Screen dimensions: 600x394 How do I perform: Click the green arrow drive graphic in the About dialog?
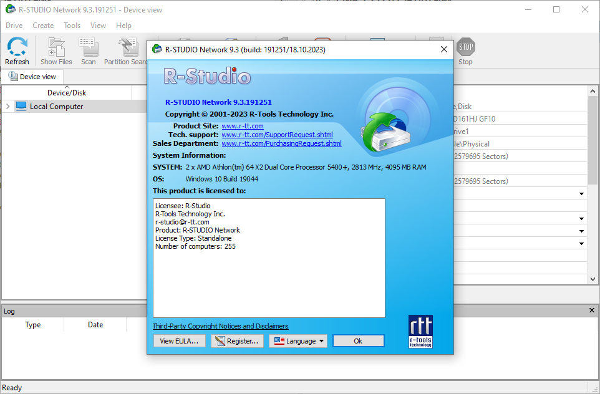[x=387, y=131]
